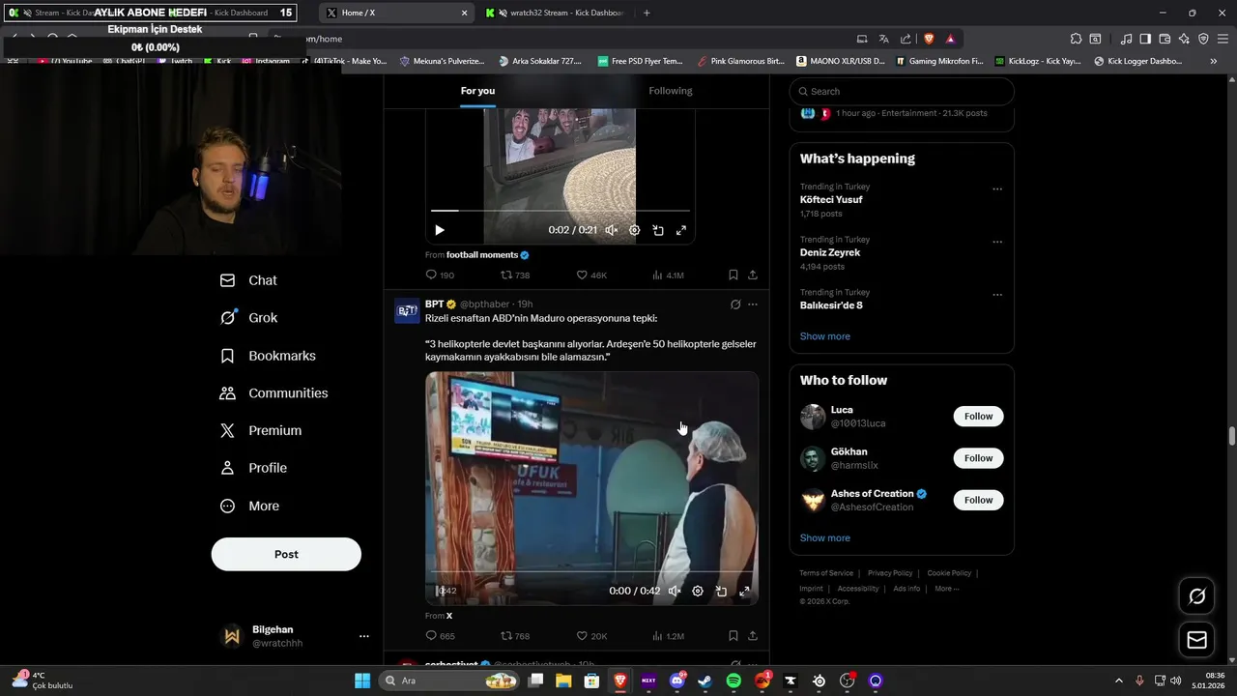
Task: Switch to the Following tab
Action: pyautogui.click(x=671, y=91)
